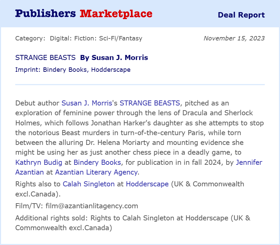
Task: Click the STRANGE BEASTS heading title
Action: tap(45, 58)
